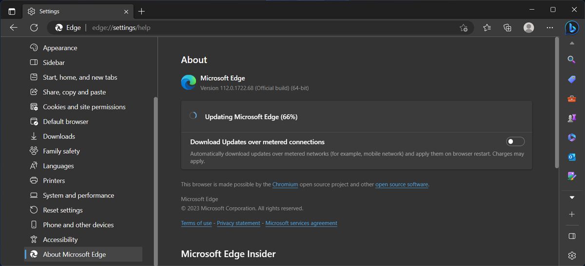
Task: Refresh the settings page
Action: tap(34, 28)
